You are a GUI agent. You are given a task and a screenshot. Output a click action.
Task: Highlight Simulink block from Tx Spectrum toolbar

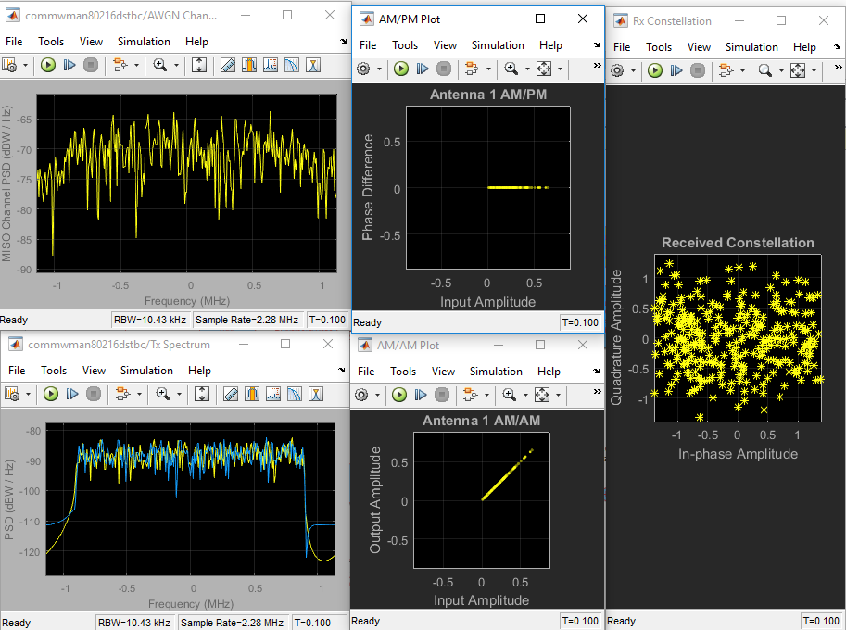tap(120, 394)
